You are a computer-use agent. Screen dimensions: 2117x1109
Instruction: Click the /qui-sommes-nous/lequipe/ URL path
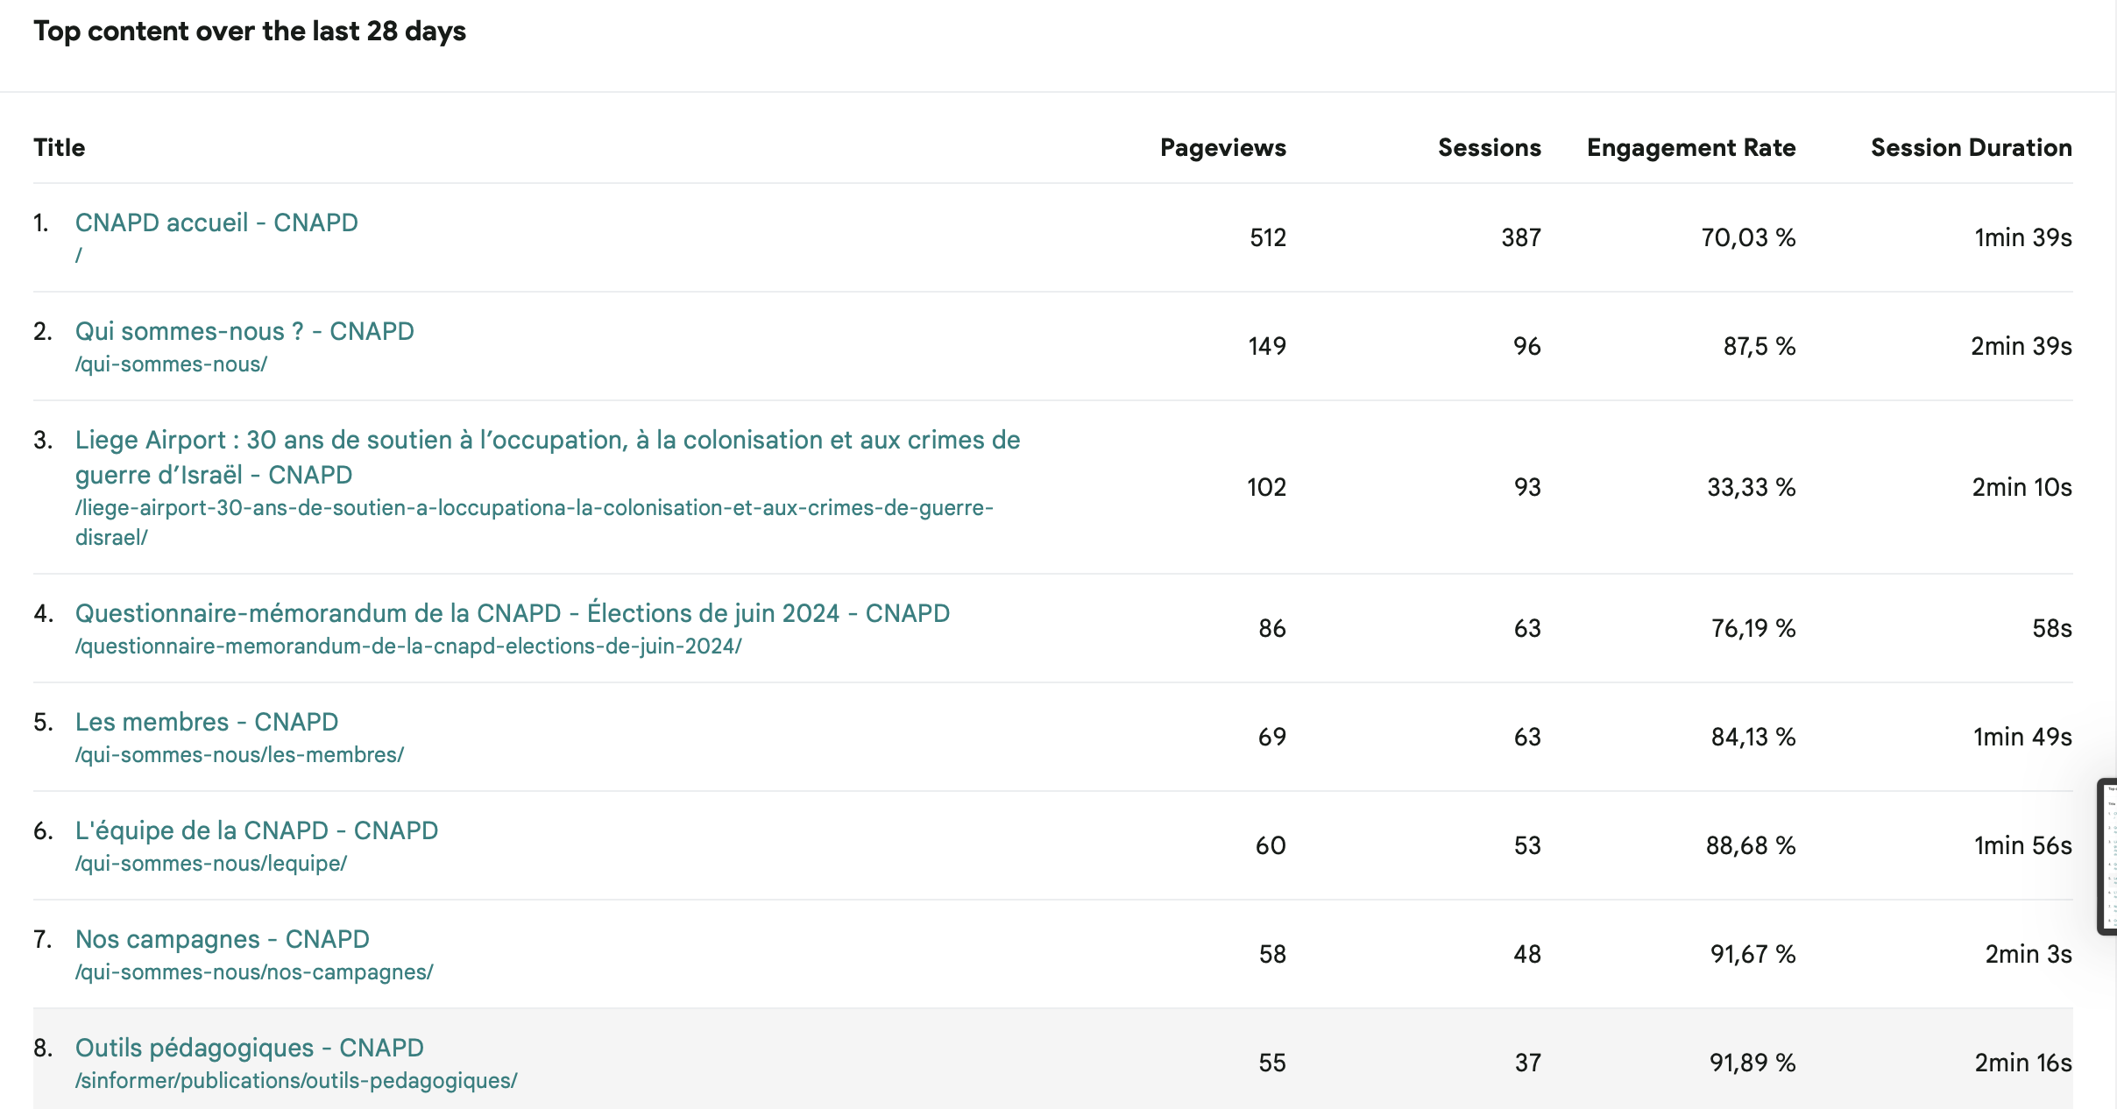[211, 864]
